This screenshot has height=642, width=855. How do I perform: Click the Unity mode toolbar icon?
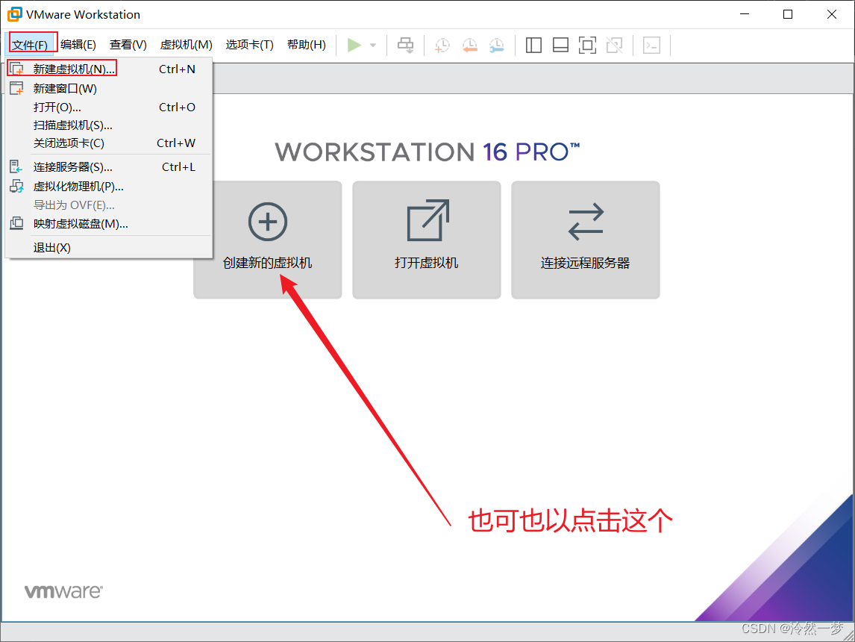(615, 45)
